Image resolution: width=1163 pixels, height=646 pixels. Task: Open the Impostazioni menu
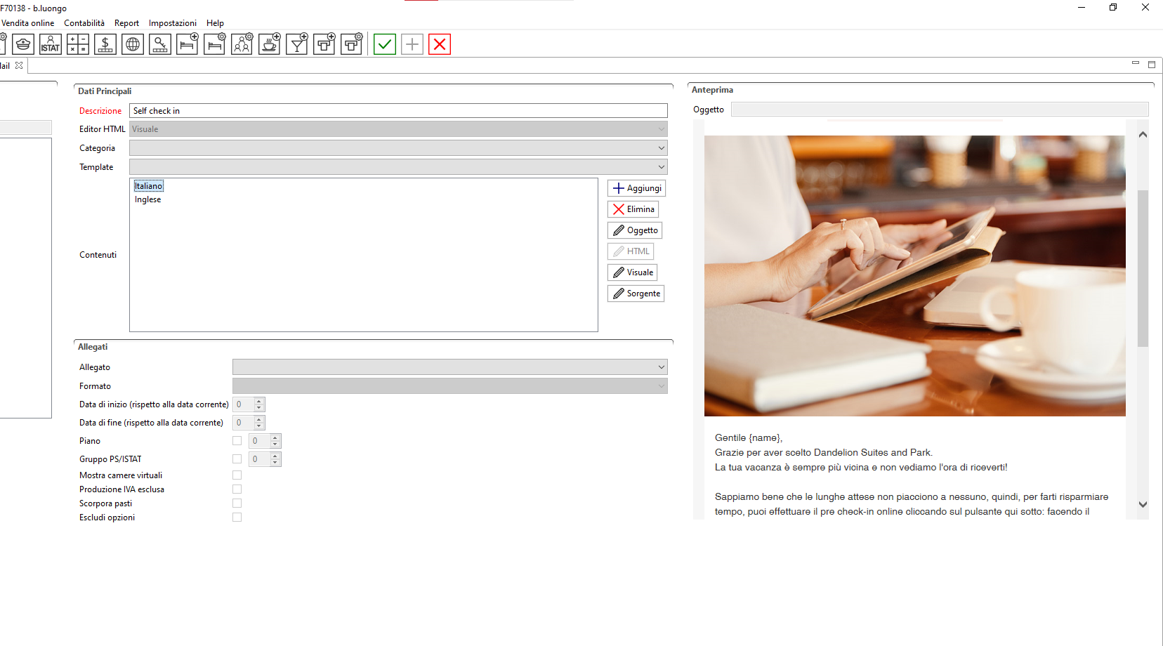pos(173,23)
